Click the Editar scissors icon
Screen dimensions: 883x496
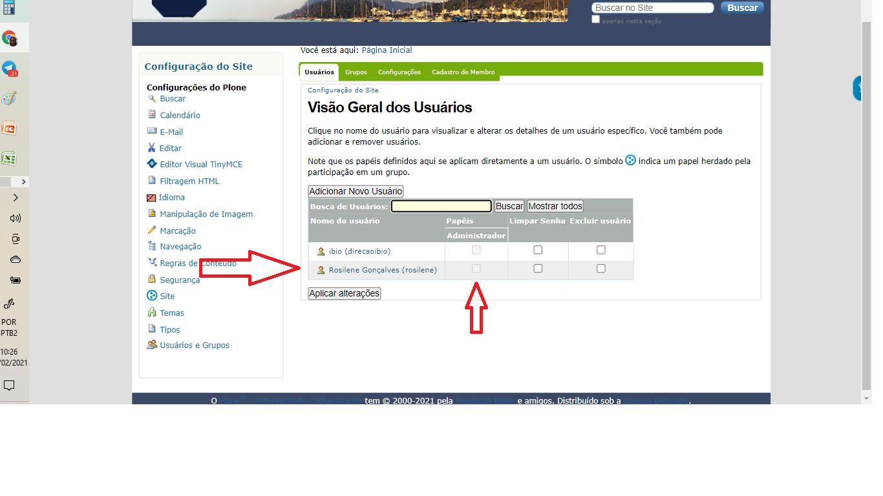pos(152,148)
